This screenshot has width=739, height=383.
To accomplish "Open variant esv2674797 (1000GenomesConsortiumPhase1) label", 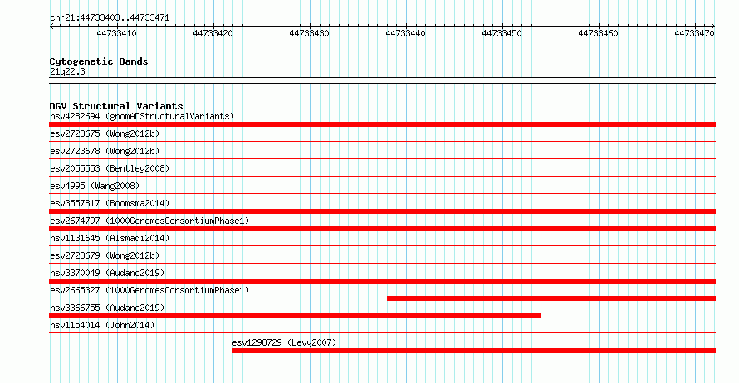I will tap(149, 221).
